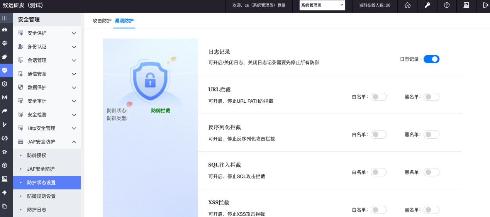Click the monitor icon beside 会话管理
The width and height of the screenshot is (490, 217).
(20, 60)
